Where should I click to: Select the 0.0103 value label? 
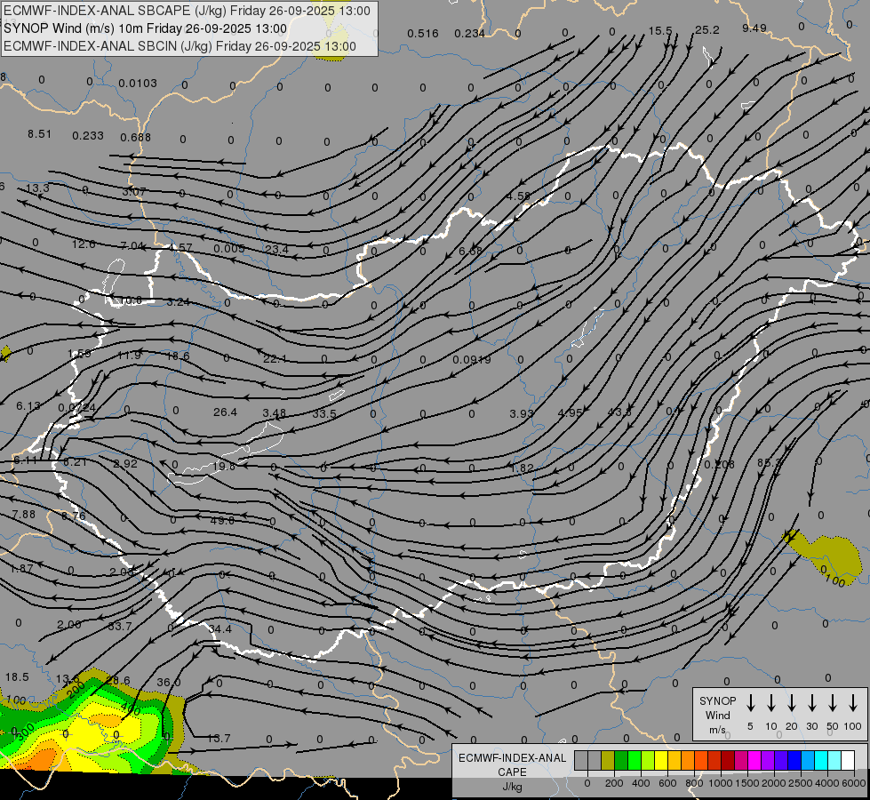[138, 84]
